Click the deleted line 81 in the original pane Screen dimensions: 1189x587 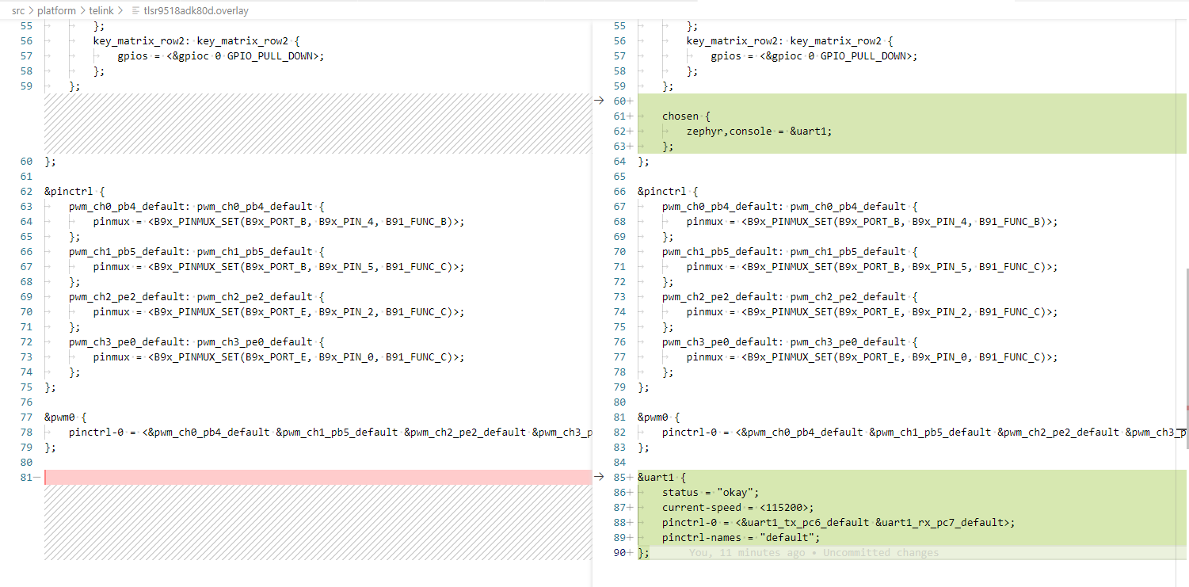[x=318, y=477]
